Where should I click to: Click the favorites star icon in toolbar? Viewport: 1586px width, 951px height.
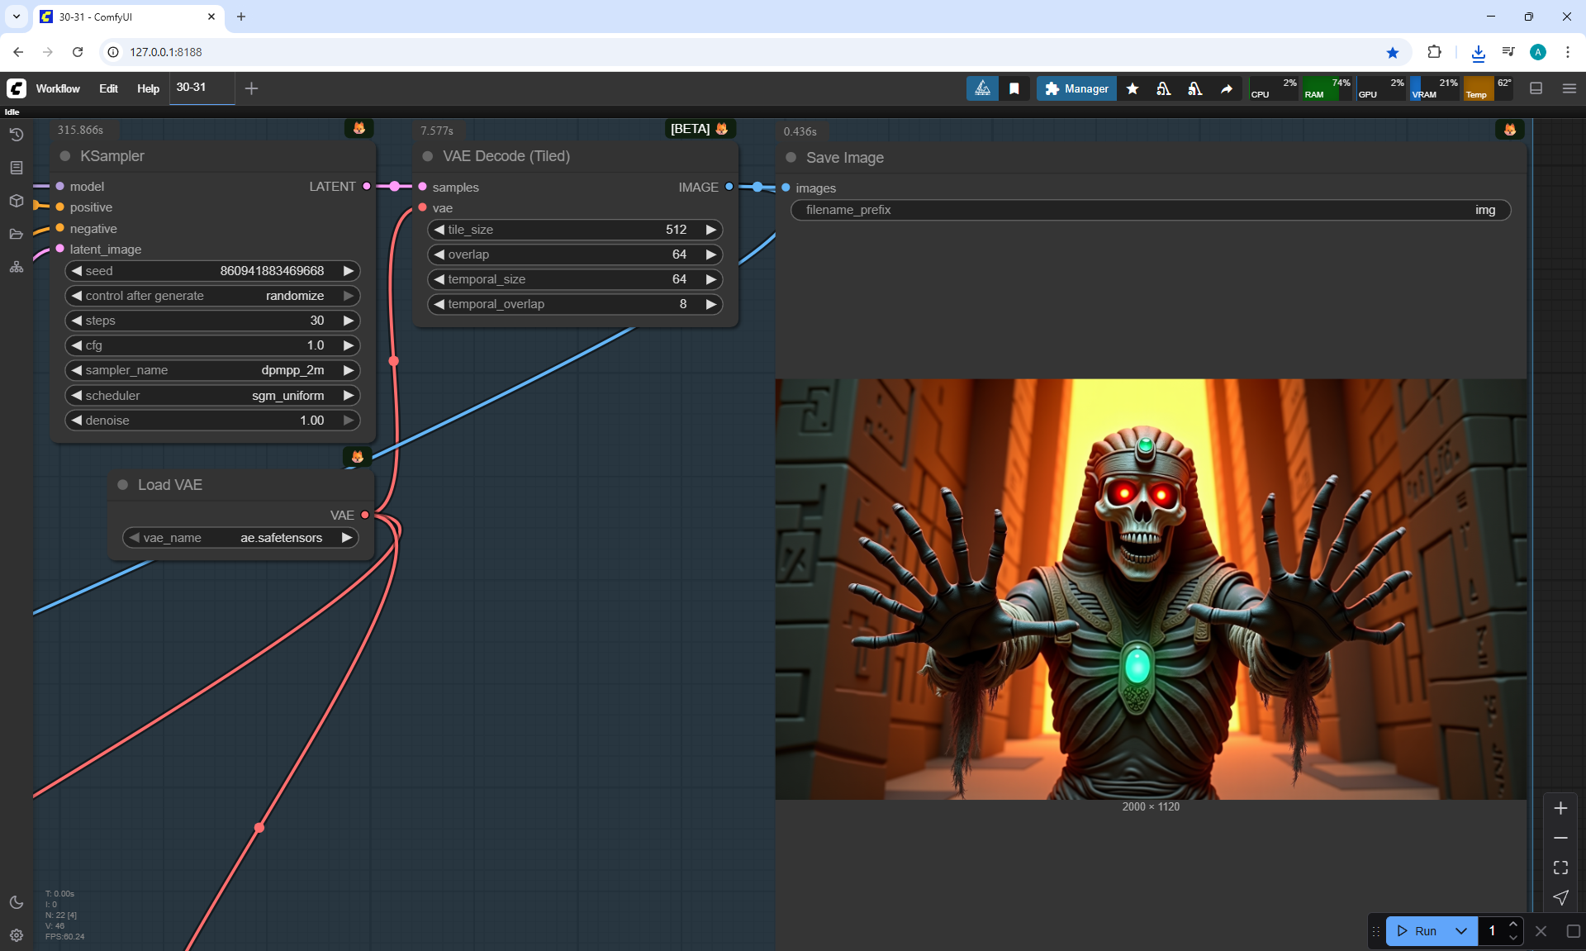tap(1133, 88)
